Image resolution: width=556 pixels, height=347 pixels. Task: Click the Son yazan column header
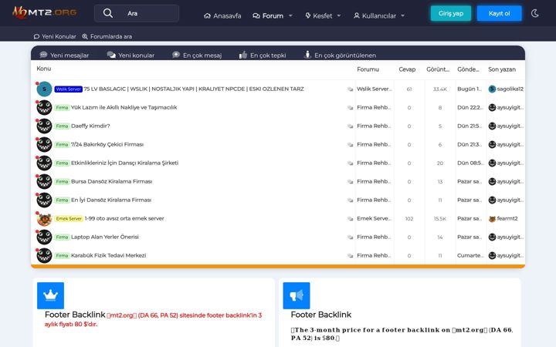502,69
